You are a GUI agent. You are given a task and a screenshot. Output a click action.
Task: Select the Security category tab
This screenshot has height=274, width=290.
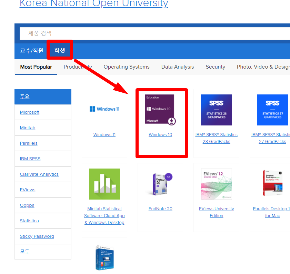[x=216, y=67]
